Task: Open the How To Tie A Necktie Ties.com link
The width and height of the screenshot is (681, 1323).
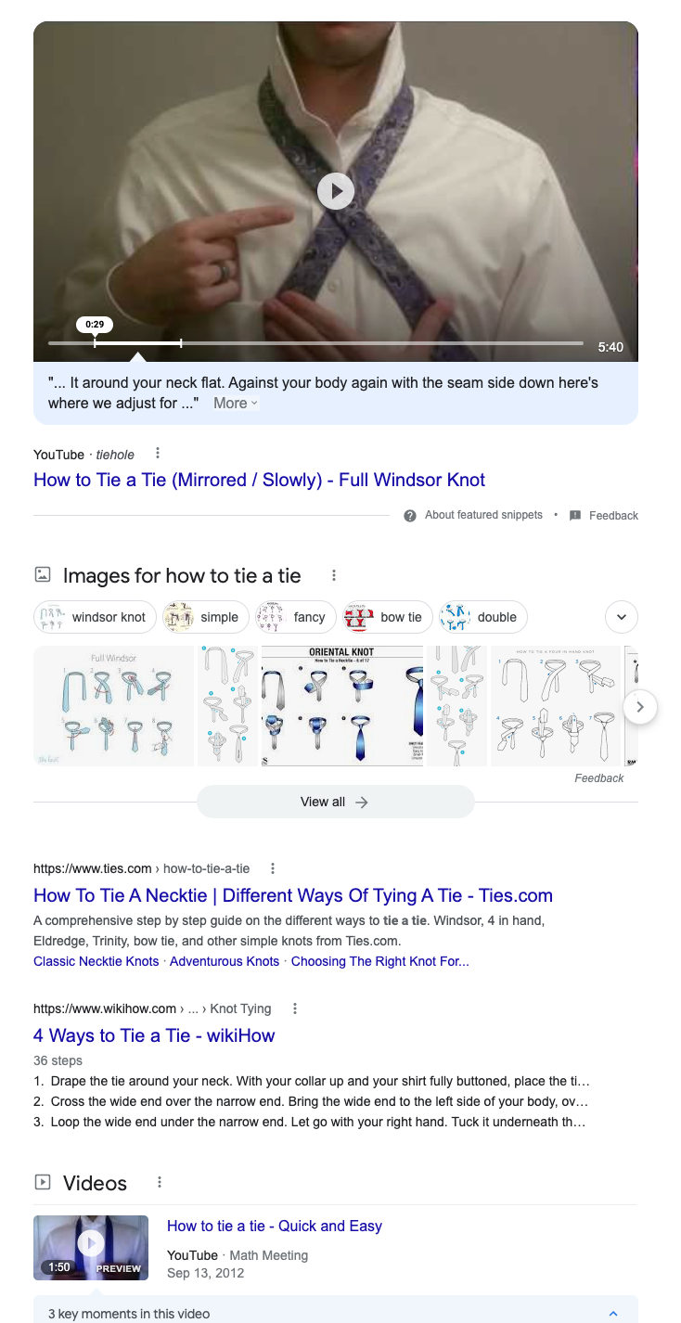Action: [x=293, y=895]
